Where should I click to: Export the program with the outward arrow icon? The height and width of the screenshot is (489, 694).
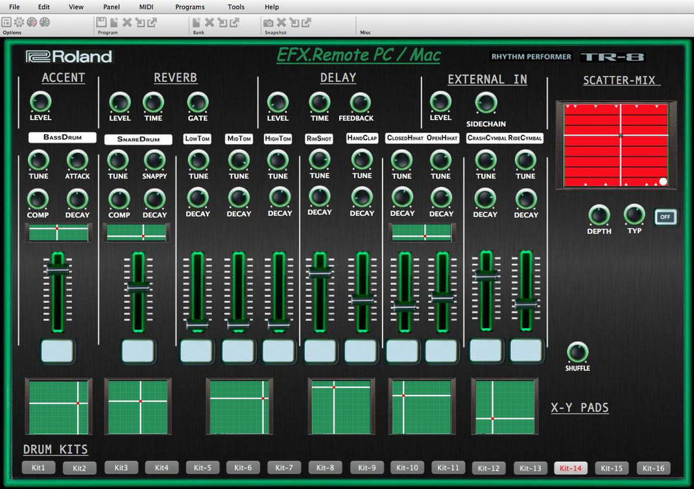click(x=152, y=22)
